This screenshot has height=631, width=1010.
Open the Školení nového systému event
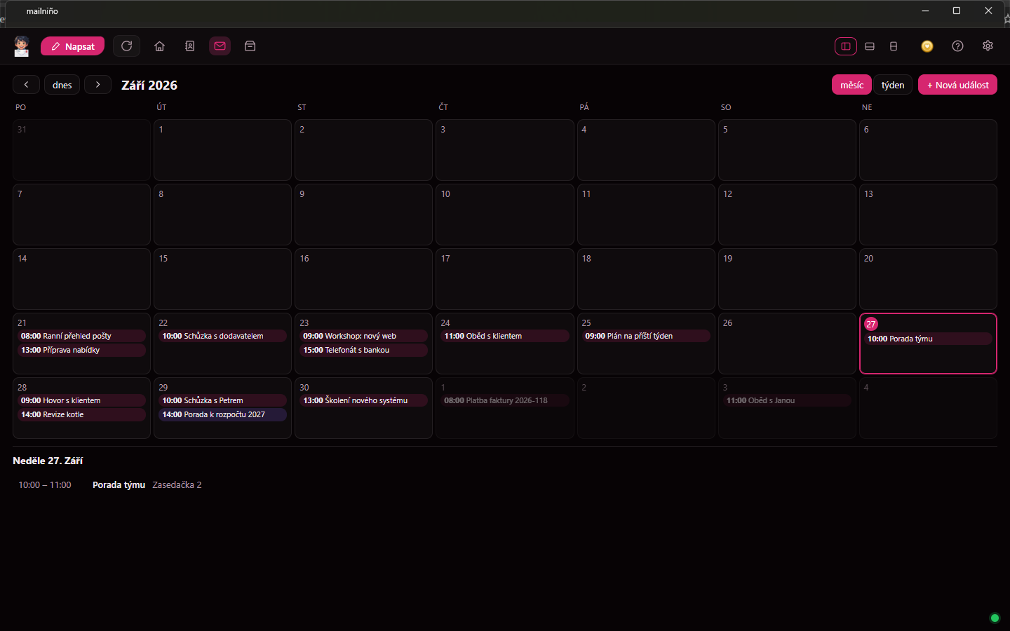(363, 401)
